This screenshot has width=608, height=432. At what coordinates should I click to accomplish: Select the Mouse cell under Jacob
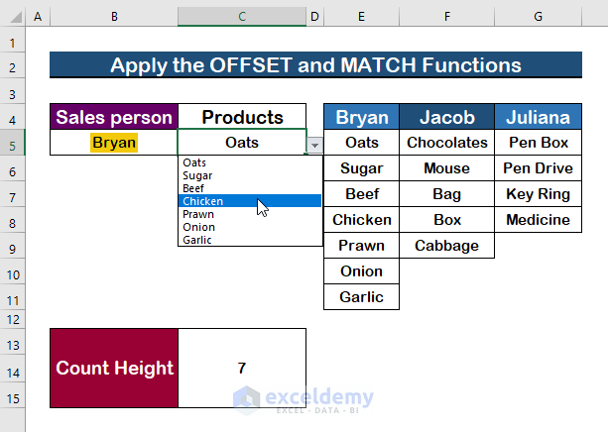[x=446, y=168]
